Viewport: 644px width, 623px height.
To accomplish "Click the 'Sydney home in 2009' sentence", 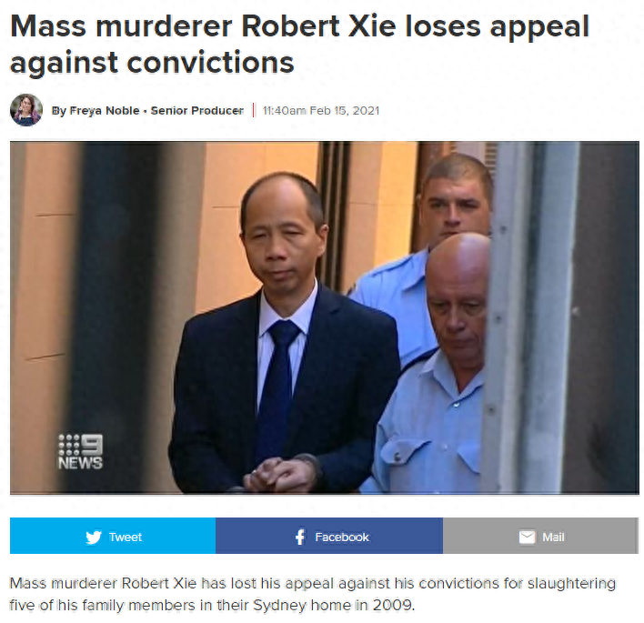I will (x=334, y=606).
